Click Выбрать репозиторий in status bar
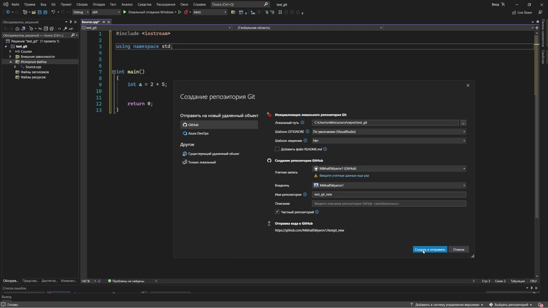This screenshot has width=548, height=308. click(511, 305)
